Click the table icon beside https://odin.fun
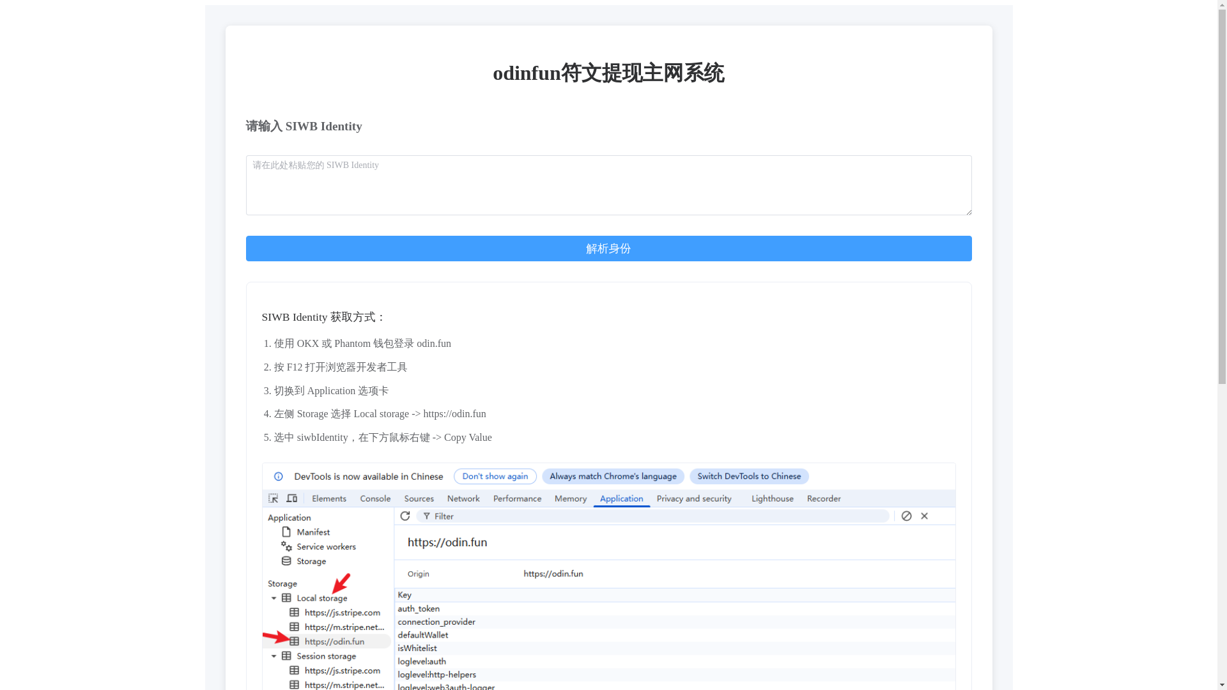The height and width of the screenshot is (690, 1227). coord(294,641)
